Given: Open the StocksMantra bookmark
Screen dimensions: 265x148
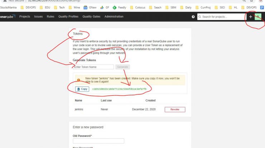Looking at the screenshot, I should click(x=8, y=8).
